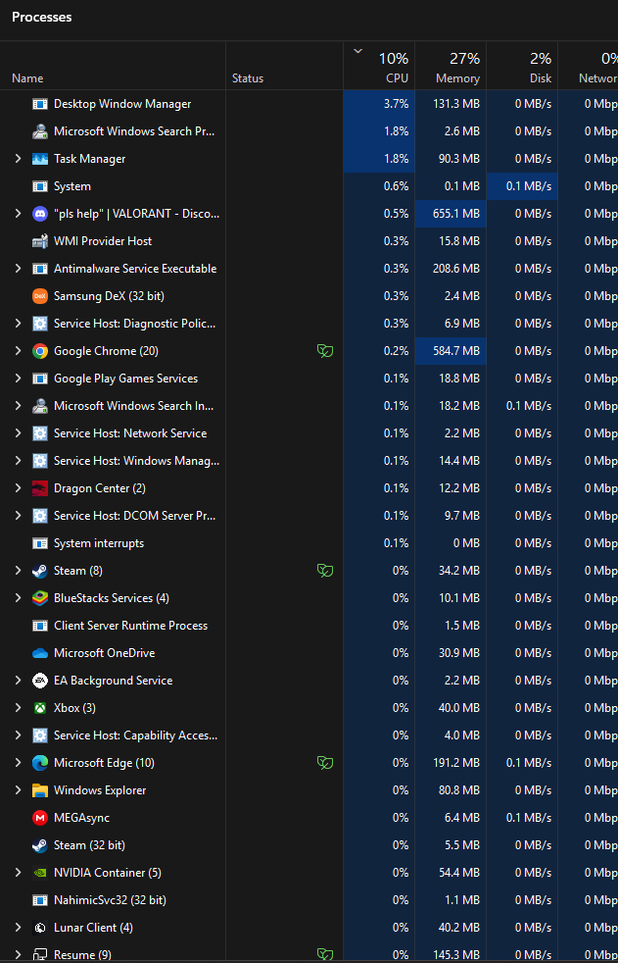Select the Resume (9) process row
This screenshot has width=618, height=963.
point(309,954)
